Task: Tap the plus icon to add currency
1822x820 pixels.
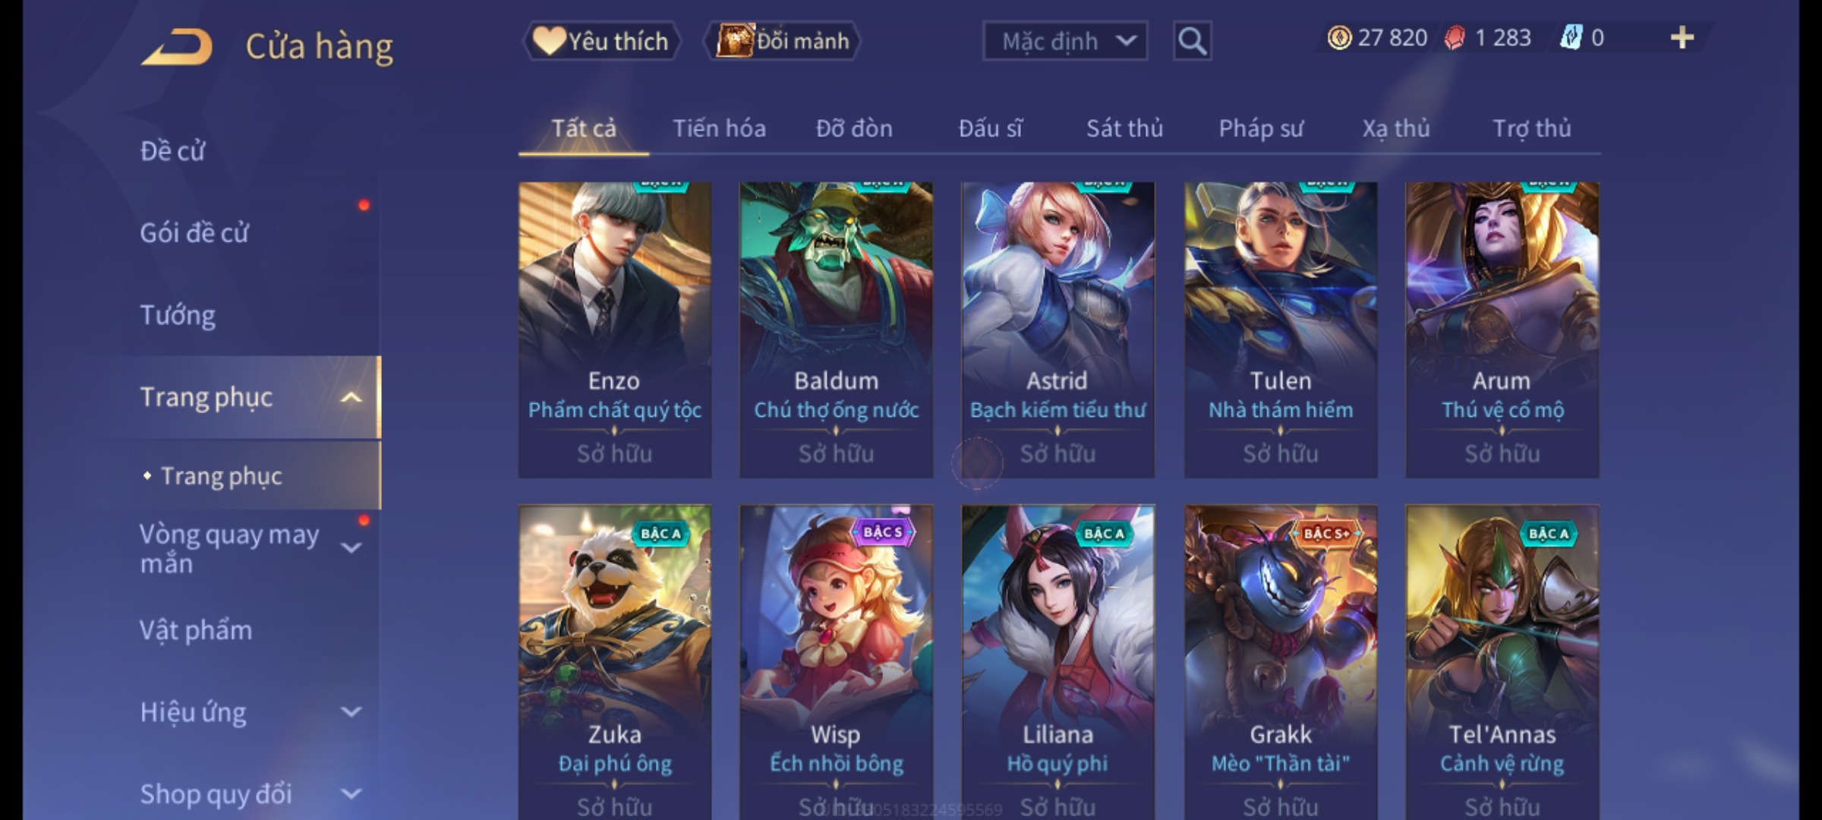Action: 1682,37
